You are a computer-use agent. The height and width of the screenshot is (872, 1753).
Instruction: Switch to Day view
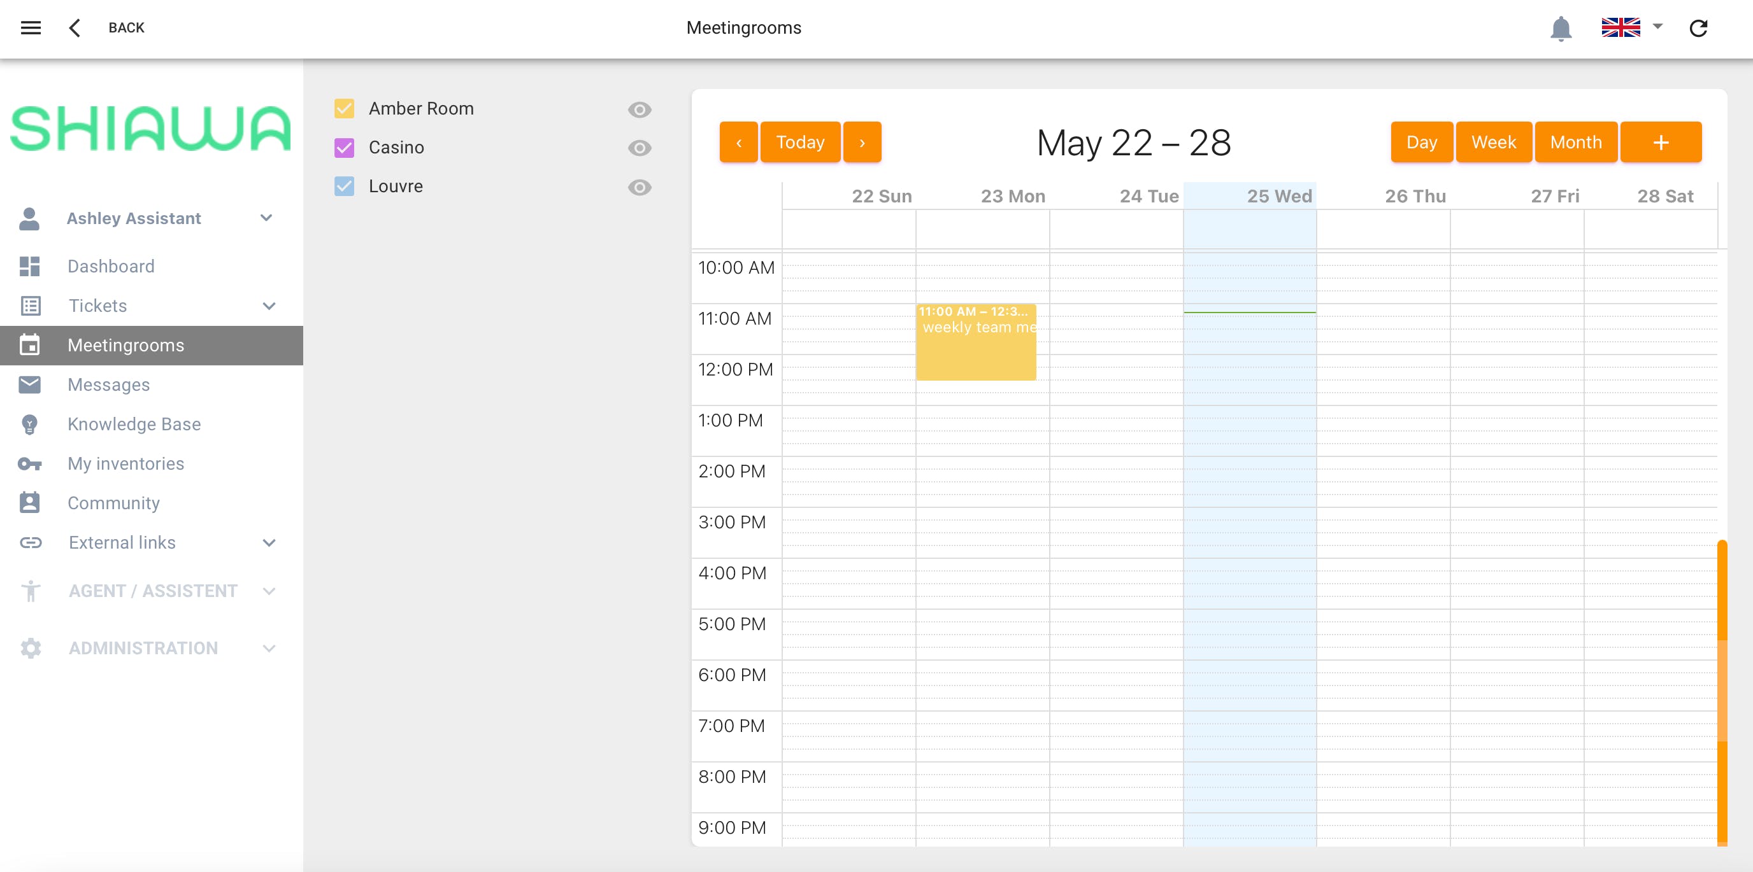point(1421,142)
